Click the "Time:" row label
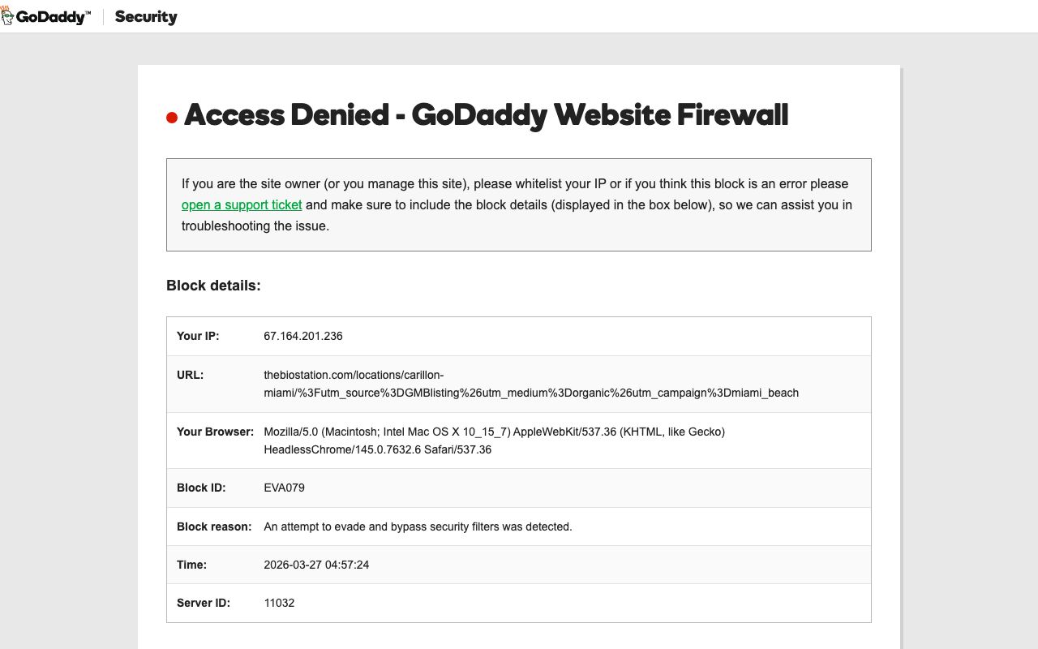Screen dimensions: 1038x649 point(191,565)
